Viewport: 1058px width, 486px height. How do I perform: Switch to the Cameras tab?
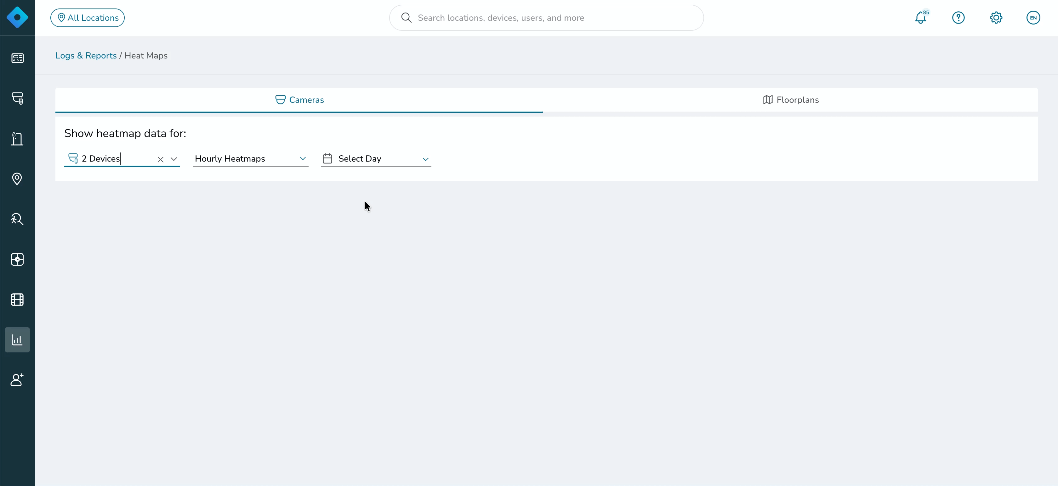click(x=299, y=100)
